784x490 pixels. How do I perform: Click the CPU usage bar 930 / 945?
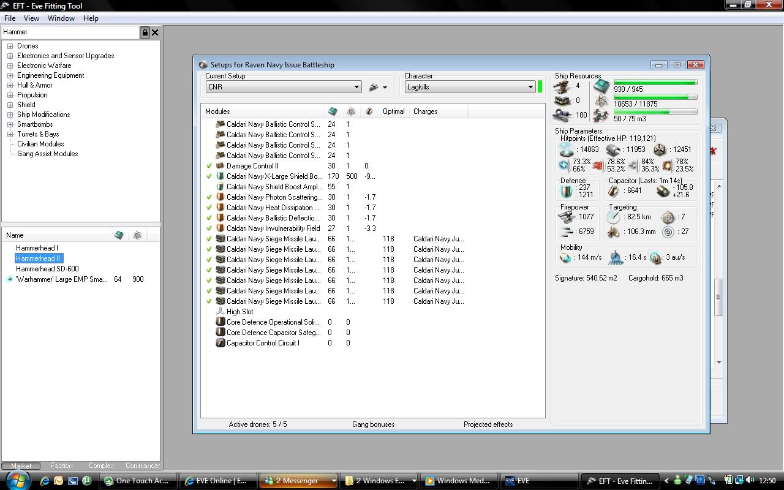(x=655, y=82)
